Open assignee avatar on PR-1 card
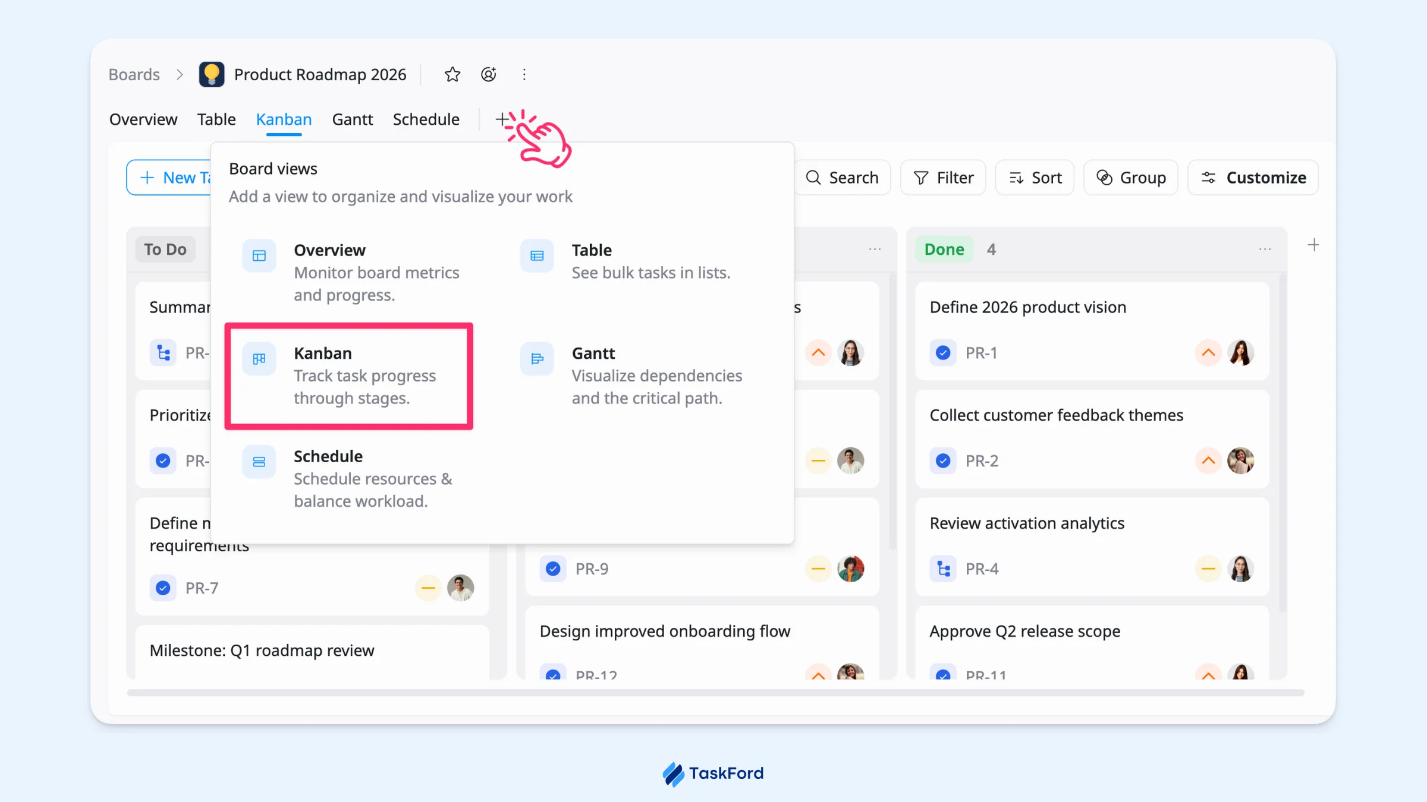The width and height of the screenshot is (1427, 802). 1241,353
